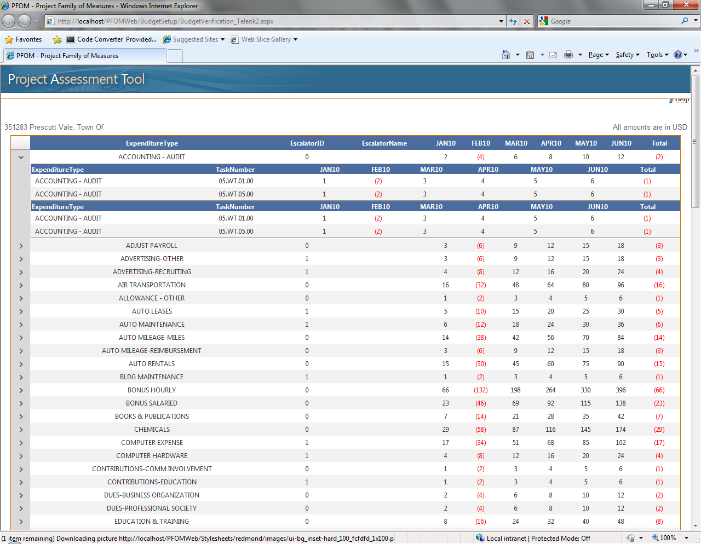
Task: Print the page with the printer icon
Action: click(x=568, y=55)
